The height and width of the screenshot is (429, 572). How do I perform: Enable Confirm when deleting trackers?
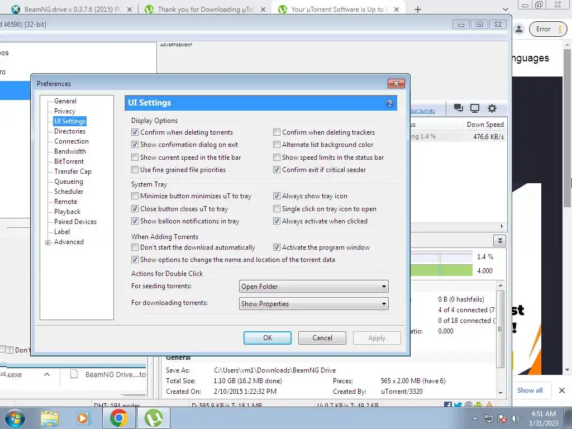click(x=277, y=132)
